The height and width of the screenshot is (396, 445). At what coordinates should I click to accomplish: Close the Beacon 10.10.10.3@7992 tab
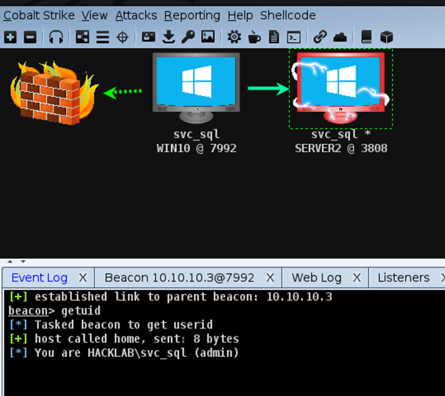[270, 278]
